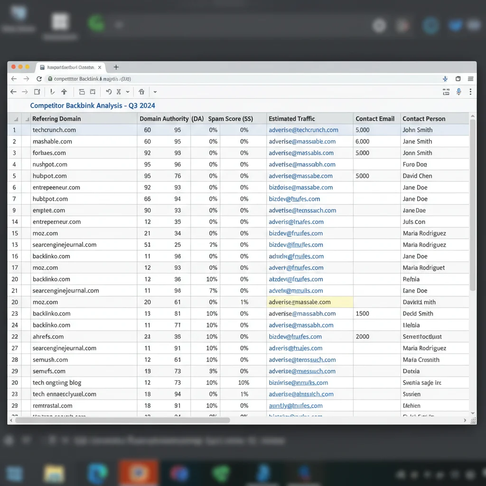Open adverise@massabe.com link in hubpot.com row
Image resolution: width=486 pixels, height=486 pixels.
pyautogui.click(x=300, y=176)
